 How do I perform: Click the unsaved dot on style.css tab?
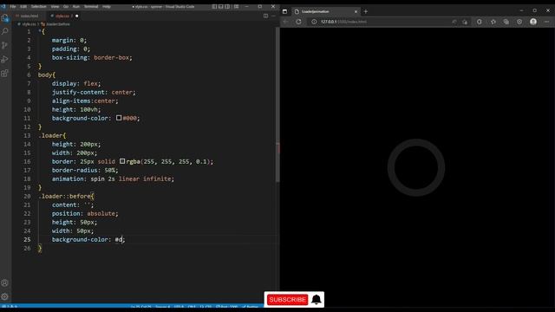(x=77, y=16)
